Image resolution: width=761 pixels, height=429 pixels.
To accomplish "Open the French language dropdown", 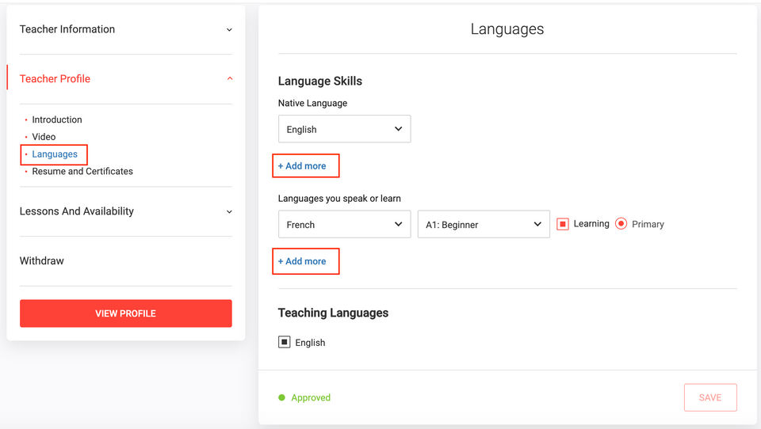I will pos(344,225).
